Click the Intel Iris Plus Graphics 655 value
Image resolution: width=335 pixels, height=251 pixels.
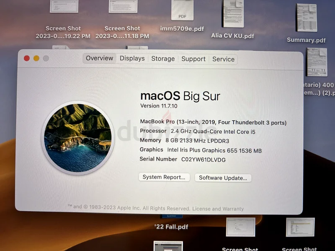(214, 151)
